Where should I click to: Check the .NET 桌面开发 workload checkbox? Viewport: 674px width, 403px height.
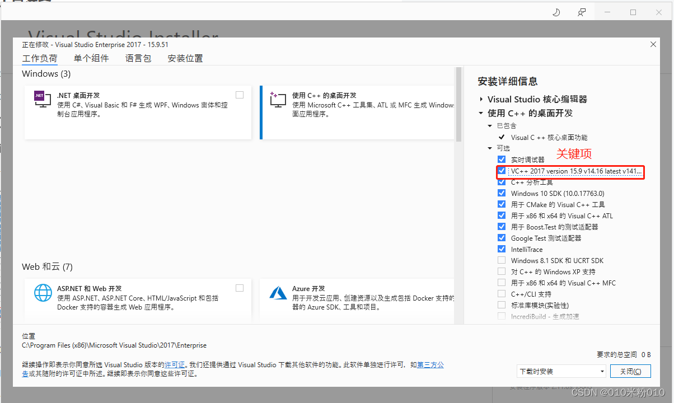[240, 95]
